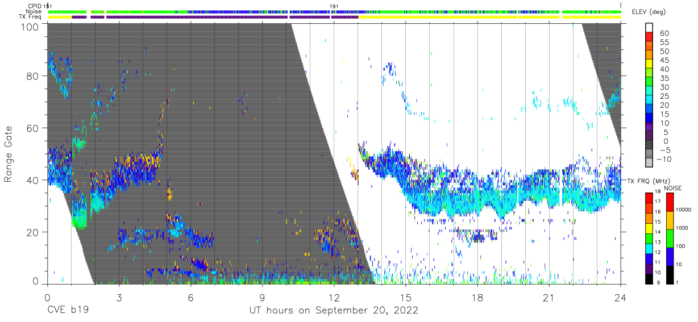The image size is (698, 322).
Task: Click the '15' tick on the UT hours axis
Action: [x=406, y=298]
